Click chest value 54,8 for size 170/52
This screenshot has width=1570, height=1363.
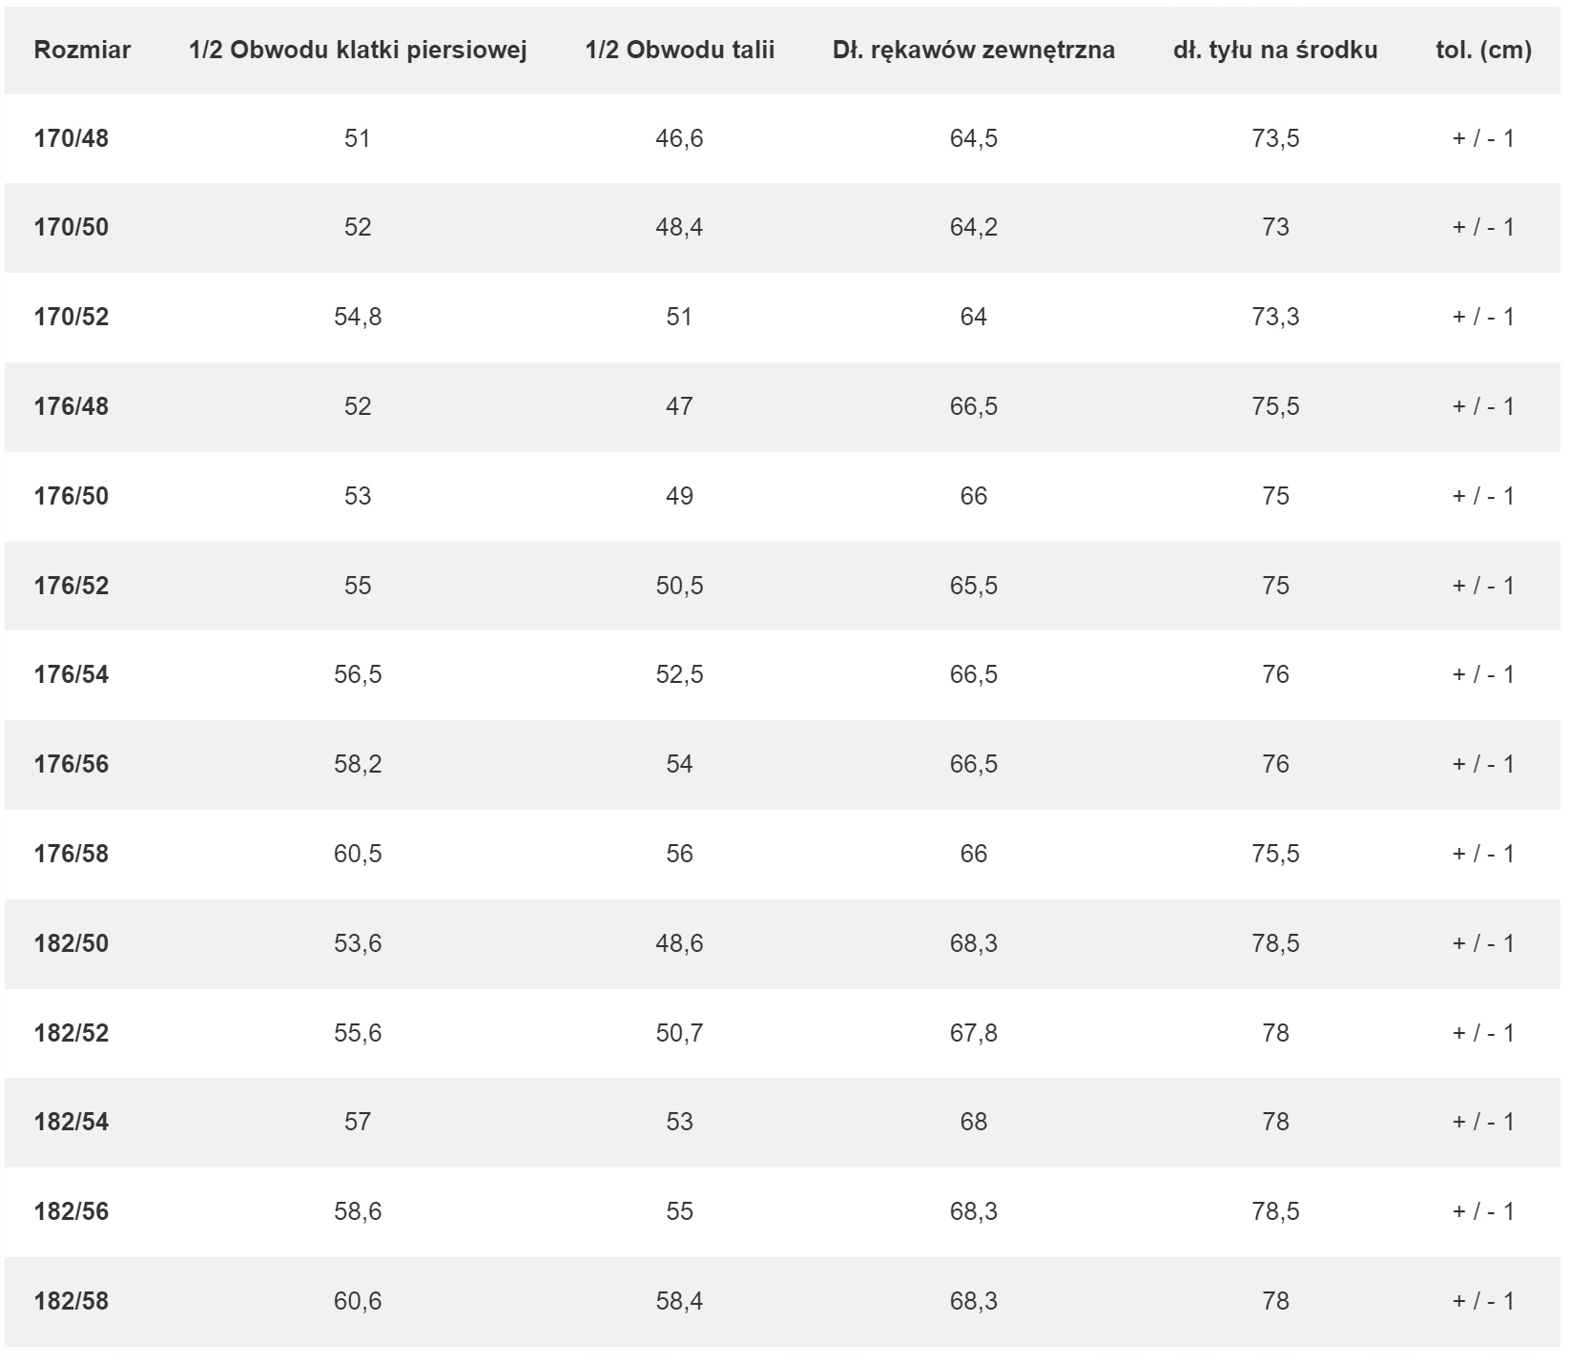pyautogui.click(x=358, y=317)
